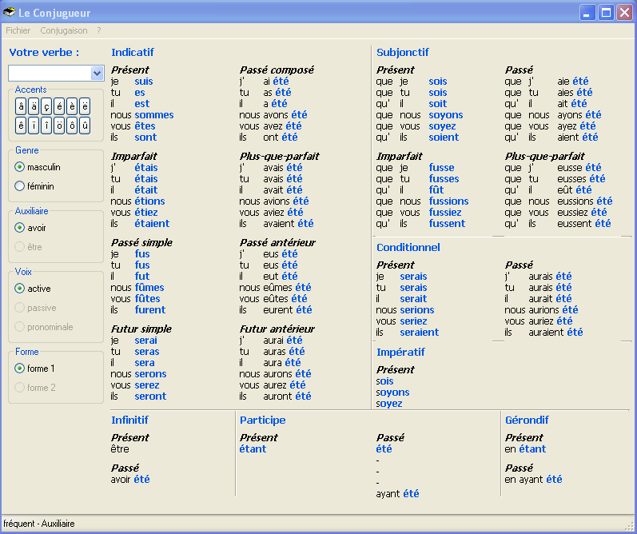Open the Conjugaison menu
The height and width of the screenshot is (534, 637).
(64, 30)
